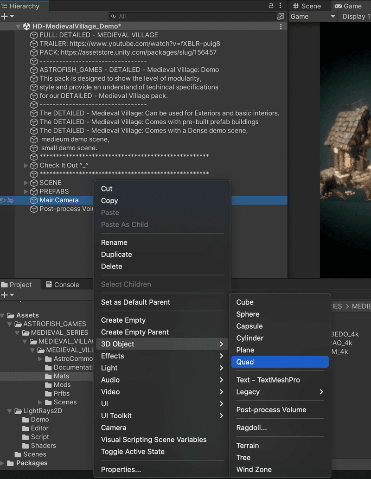Expand the Packages folder
The height and width of the screenshot is (479, 371).
pyautogui.click(x=2, y=463)
